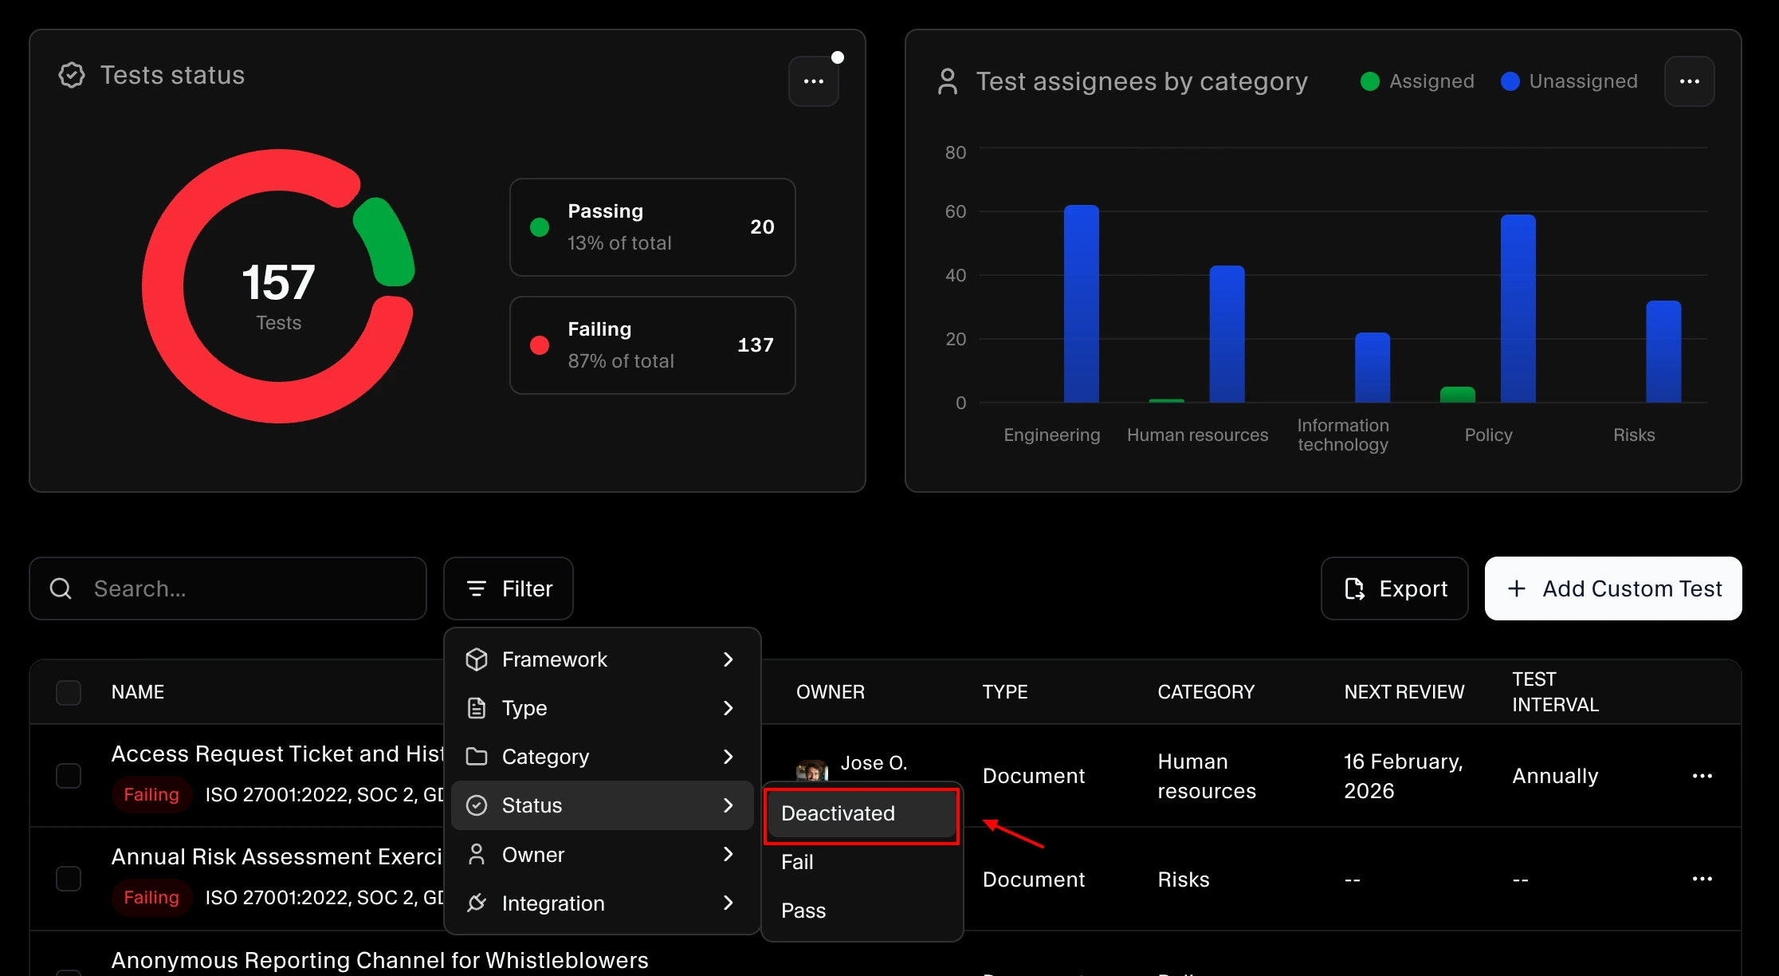This screenshot has width=1779, height=976.
Task: Click the Integration plug icon in filter menu
Action: [477, 903]
